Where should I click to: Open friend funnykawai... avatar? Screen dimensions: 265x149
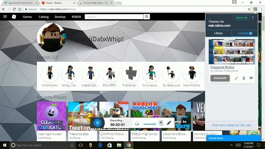(151, 74)
